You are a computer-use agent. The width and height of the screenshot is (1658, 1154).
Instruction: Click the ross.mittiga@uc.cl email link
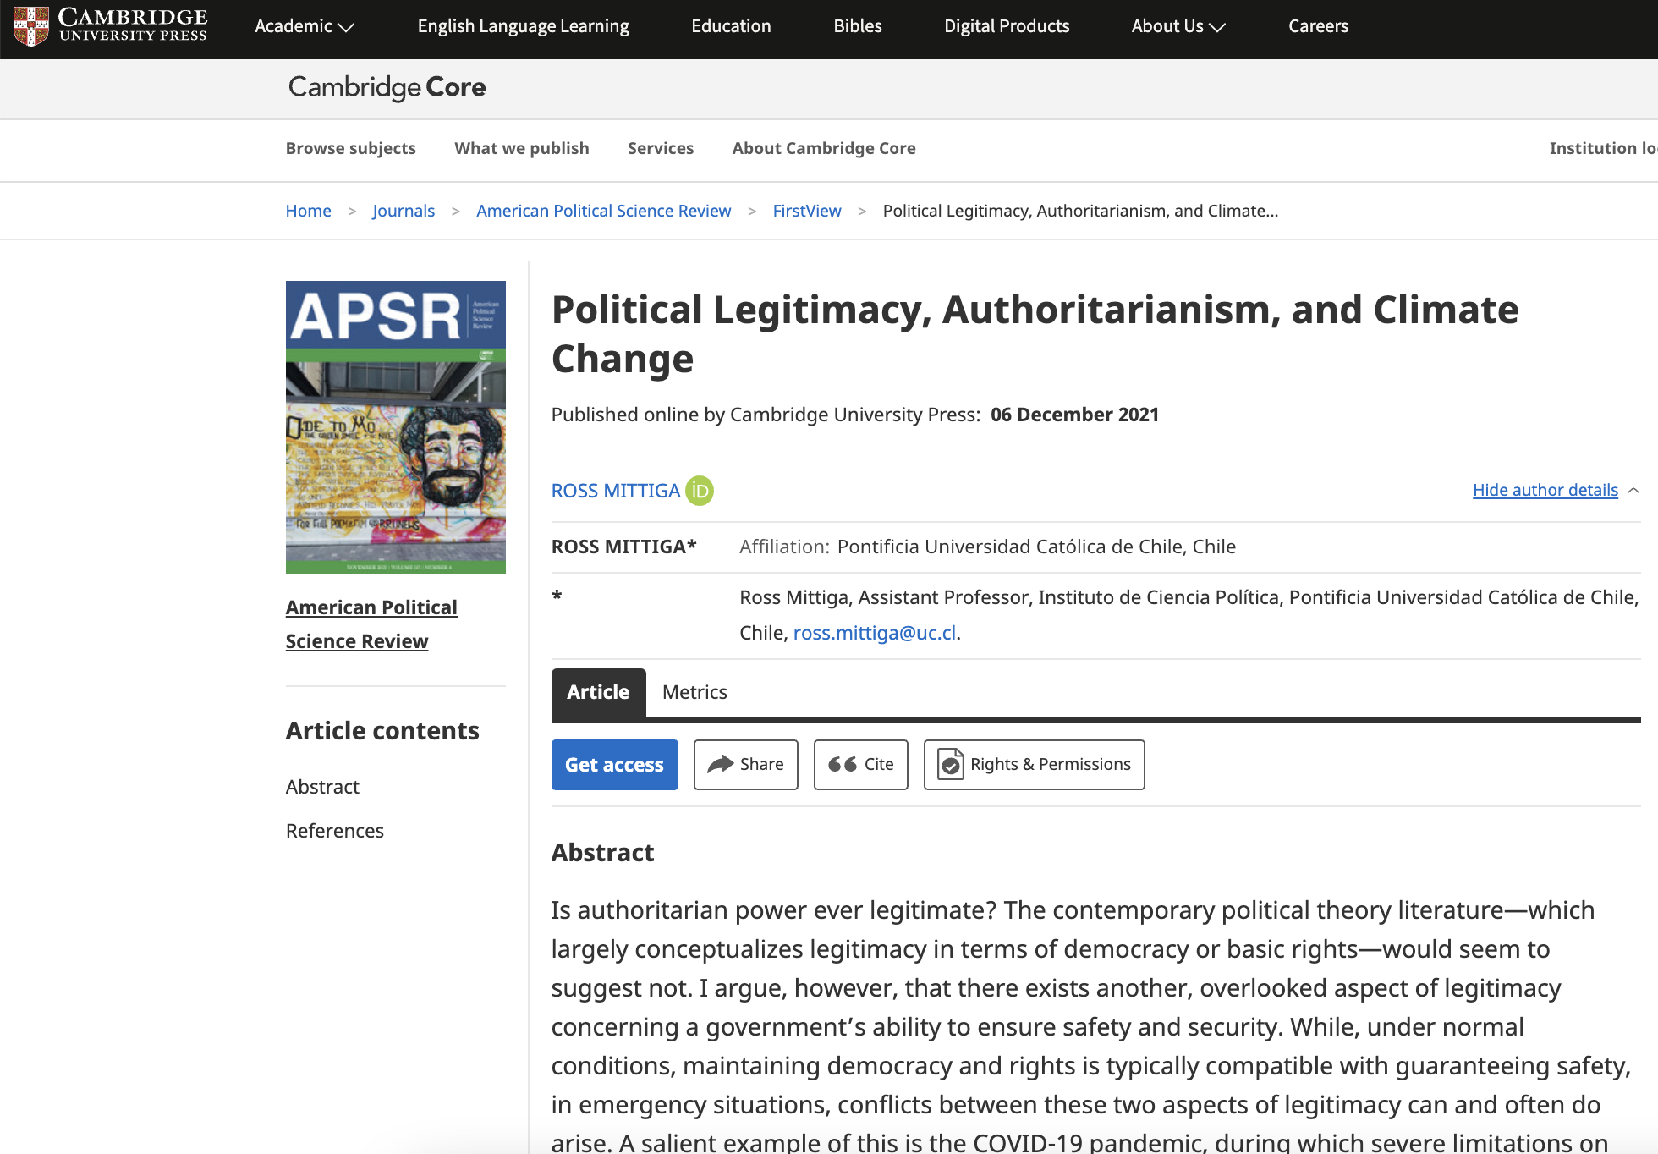pyautogui.click(x=874, y=633)
